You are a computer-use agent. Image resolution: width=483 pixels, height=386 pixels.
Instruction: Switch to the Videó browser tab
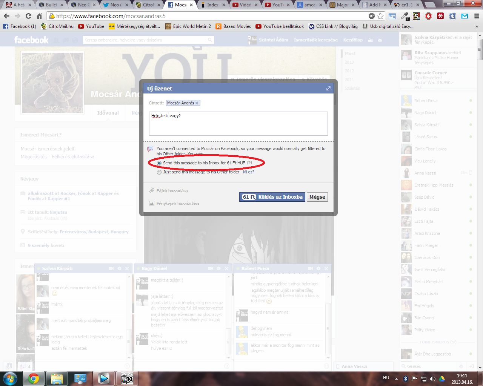point(245,5)
